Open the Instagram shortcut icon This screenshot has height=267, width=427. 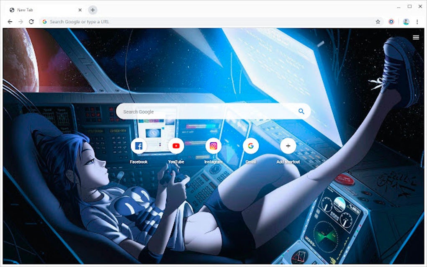[x=213, y=146]
